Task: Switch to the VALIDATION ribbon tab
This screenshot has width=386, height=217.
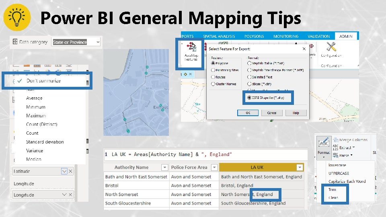Action: pyautogui.click(x=318, y=36)
